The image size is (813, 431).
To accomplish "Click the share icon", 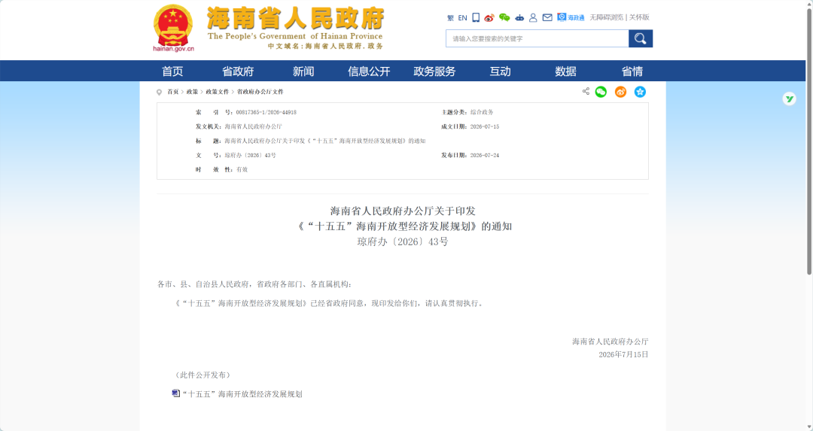I will [x=586, y=91].
